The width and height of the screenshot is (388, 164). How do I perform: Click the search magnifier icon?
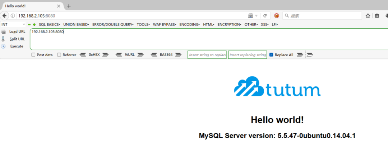(287, 16)
